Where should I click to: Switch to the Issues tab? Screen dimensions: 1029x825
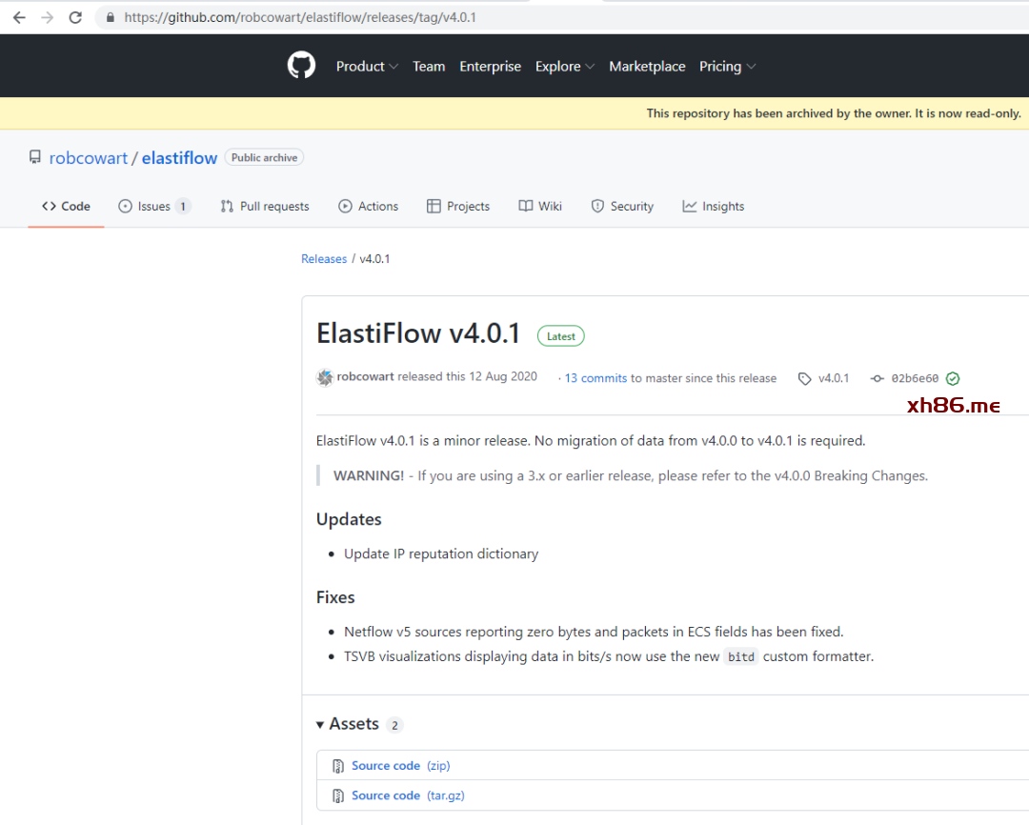pyautogui.click(x=153, y=206)
